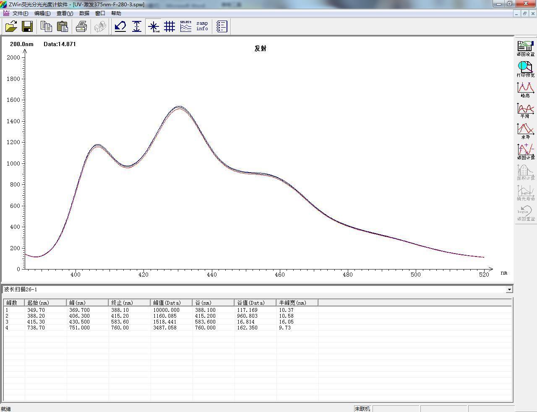The height and width of the screenshot is (412, 537).
Task: Paste using the clipboard icon
Action: 63,27
